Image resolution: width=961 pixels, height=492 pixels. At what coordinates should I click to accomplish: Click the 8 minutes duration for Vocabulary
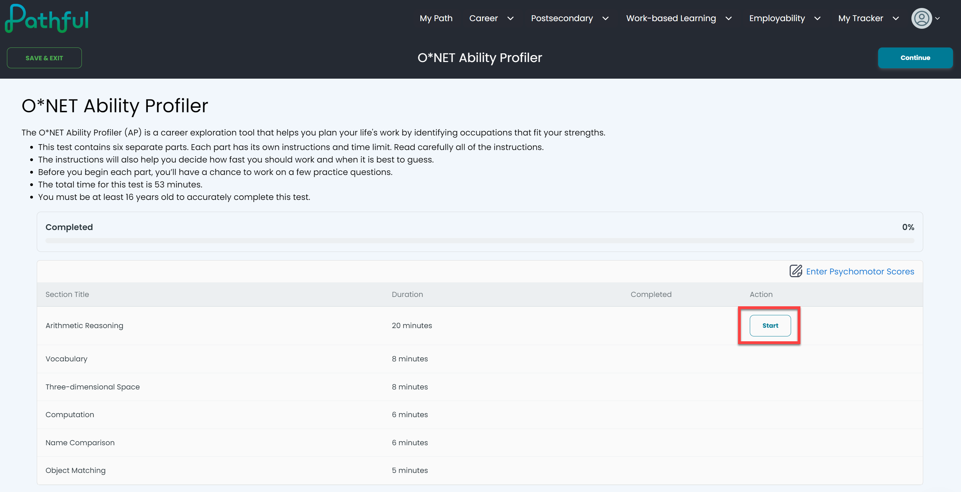coord(410,359)
